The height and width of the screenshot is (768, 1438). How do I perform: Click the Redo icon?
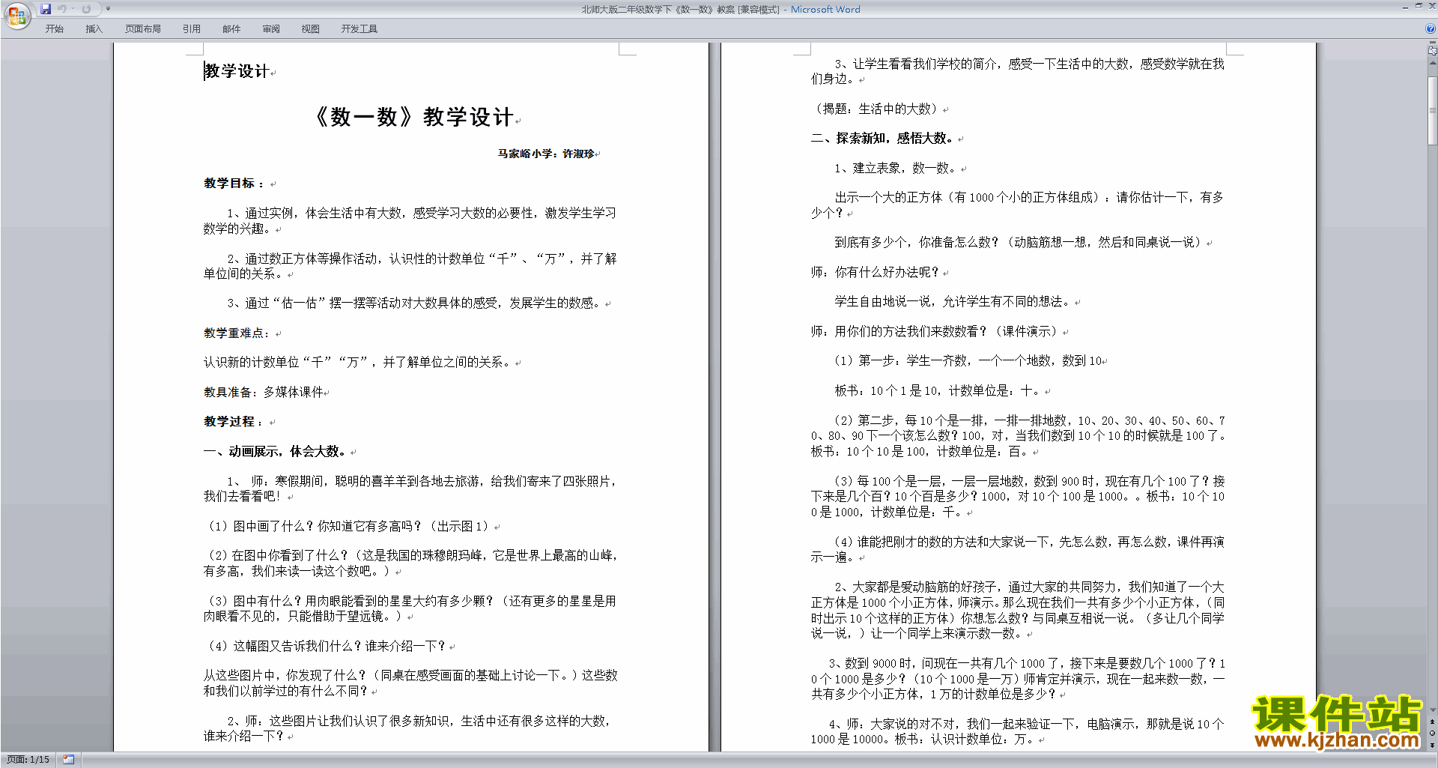pos(86,9)
